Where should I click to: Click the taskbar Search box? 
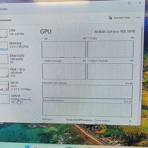(x=42, y=147)
